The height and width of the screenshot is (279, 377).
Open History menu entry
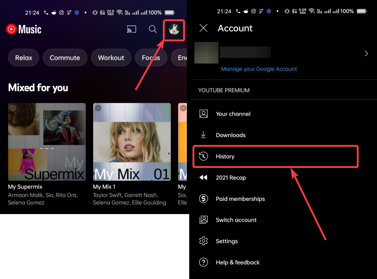coord(275,157)
